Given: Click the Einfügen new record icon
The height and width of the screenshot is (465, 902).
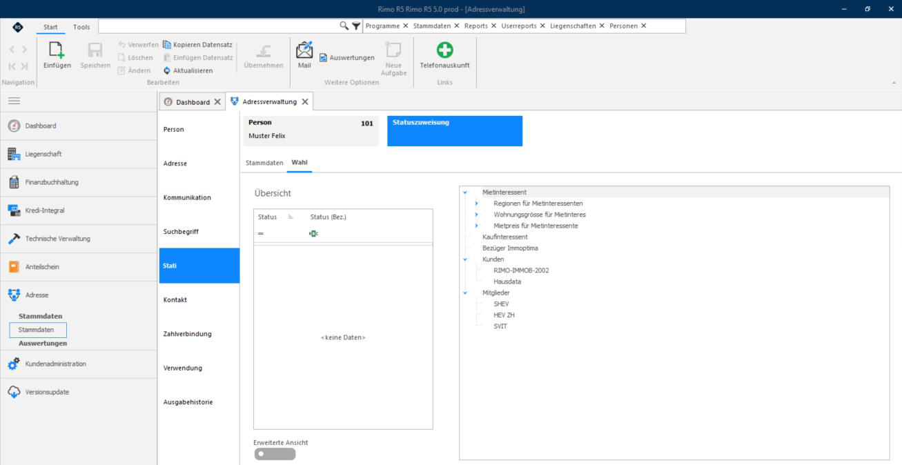Looking at the screenshot, I should pyautogui.click(x=57, y=50).
